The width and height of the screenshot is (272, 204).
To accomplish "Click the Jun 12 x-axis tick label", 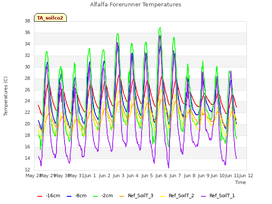I will pyautogui.click(x=246, y=176).
